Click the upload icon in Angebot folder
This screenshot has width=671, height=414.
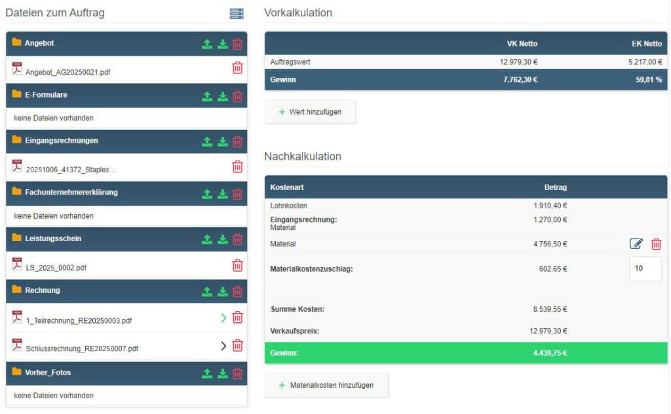click(207, 44)
